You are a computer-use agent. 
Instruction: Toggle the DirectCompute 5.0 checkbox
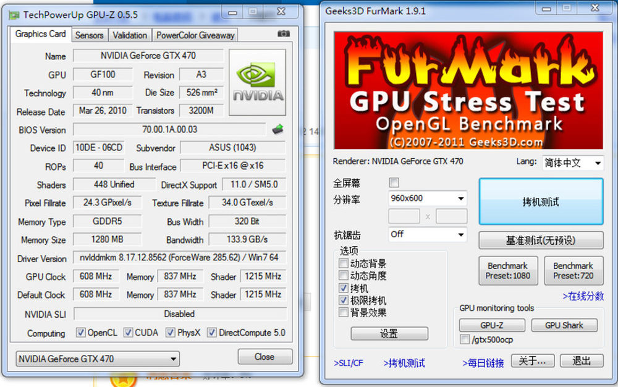pyautogui.click(x=211, y=333)
